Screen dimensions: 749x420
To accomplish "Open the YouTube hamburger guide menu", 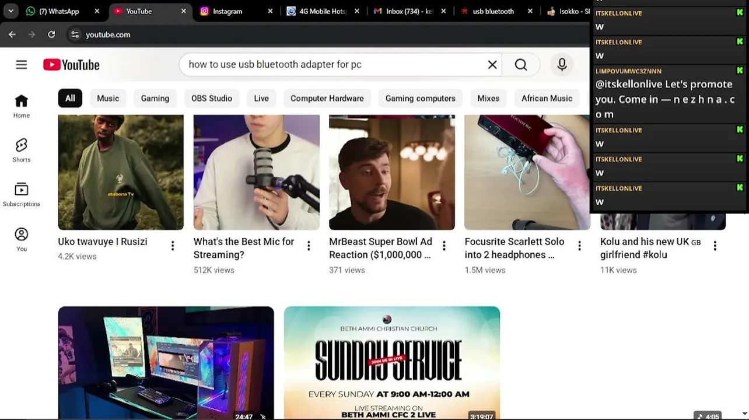I will (x=22, y=65).
